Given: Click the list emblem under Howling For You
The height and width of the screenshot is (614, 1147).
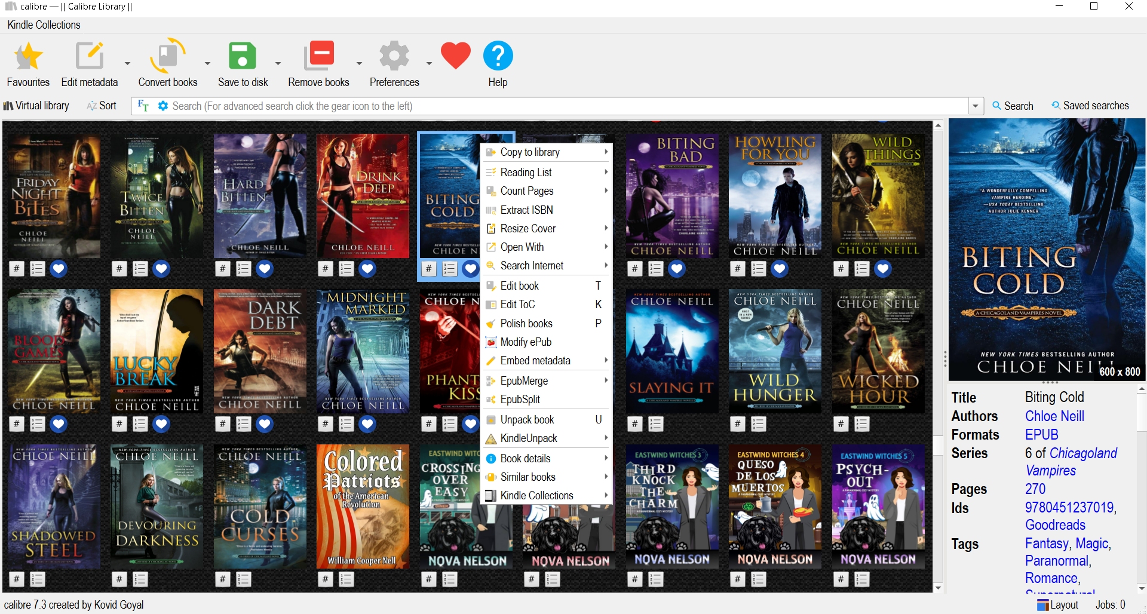Looking at the screenshot, I should (759, 269).
